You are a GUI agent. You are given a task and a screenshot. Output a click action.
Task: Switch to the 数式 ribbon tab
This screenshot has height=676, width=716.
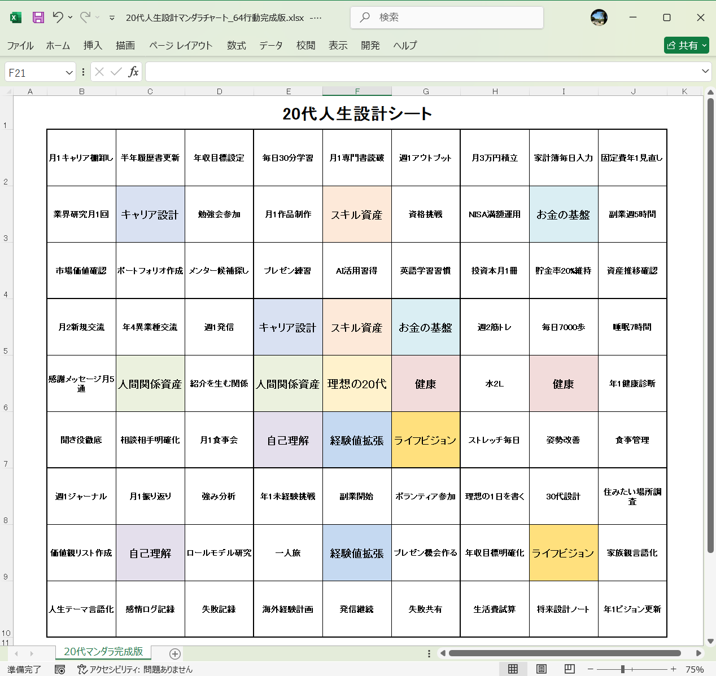point(236,46)
